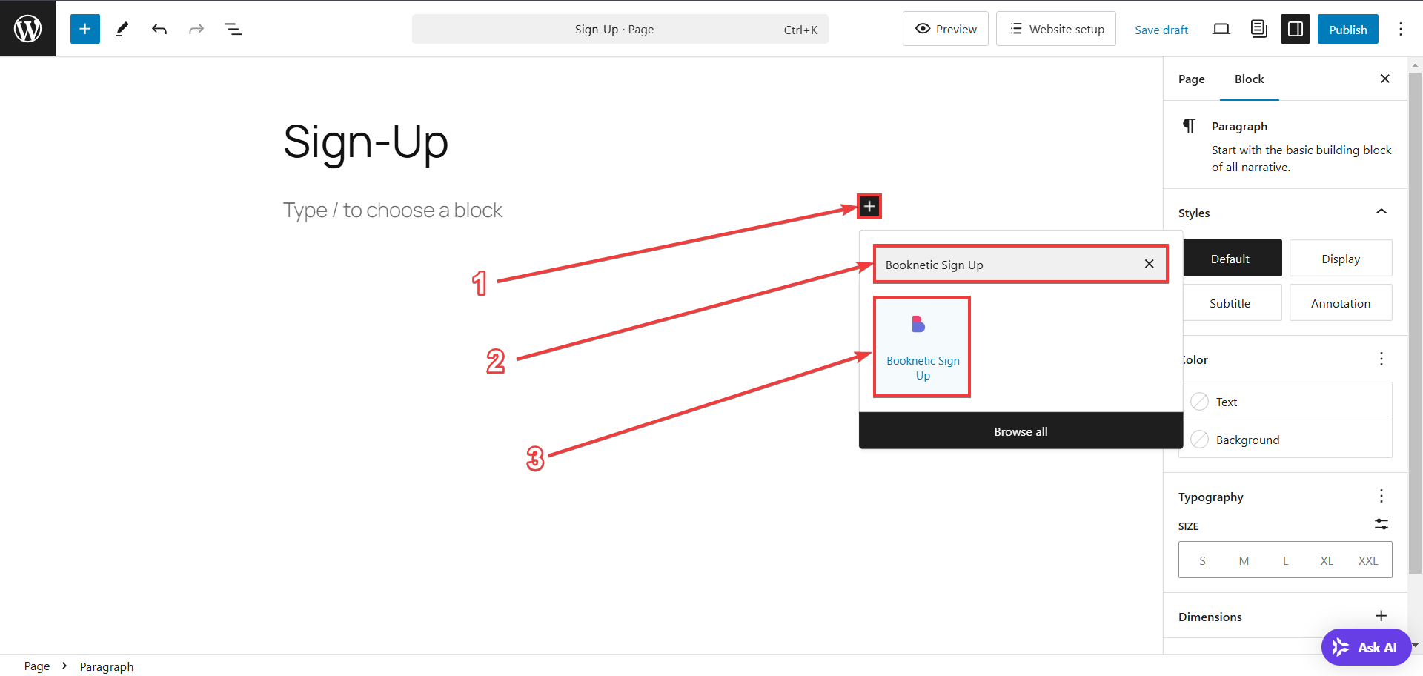Clear the Booknetic Sign Up search
The height and width of the screenshot is (676, 1423).
coord(1149,264)
